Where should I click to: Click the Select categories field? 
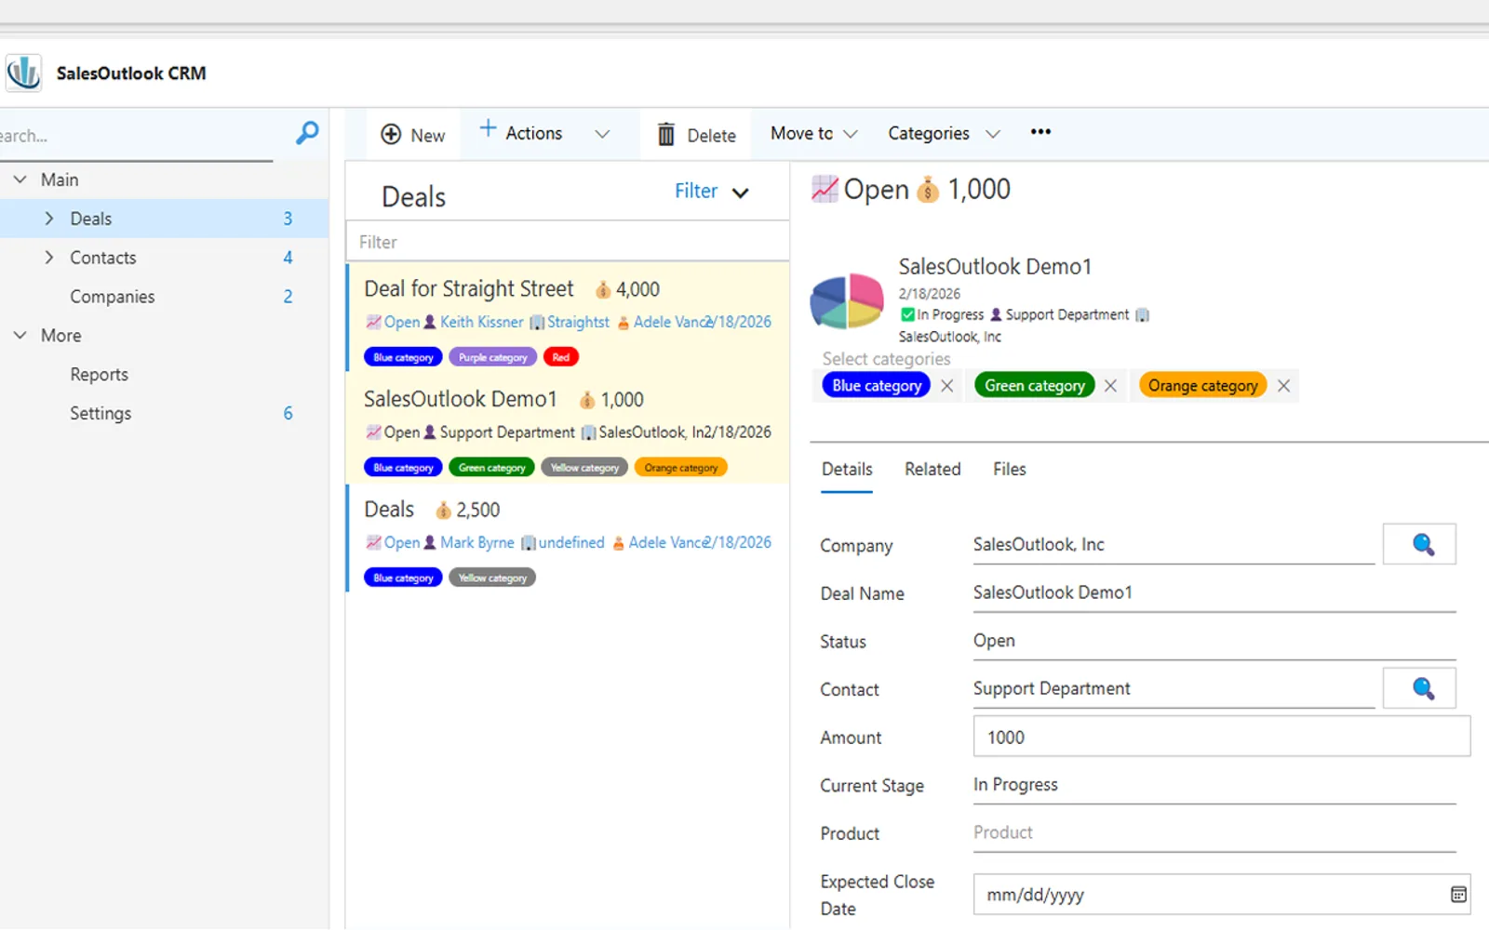tap(886, 359)
